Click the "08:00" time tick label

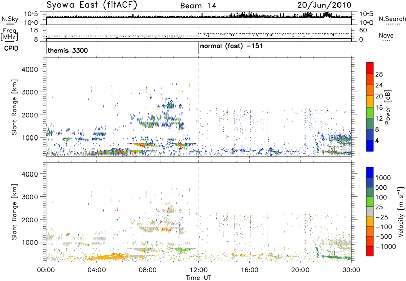[x=147, y=270]
